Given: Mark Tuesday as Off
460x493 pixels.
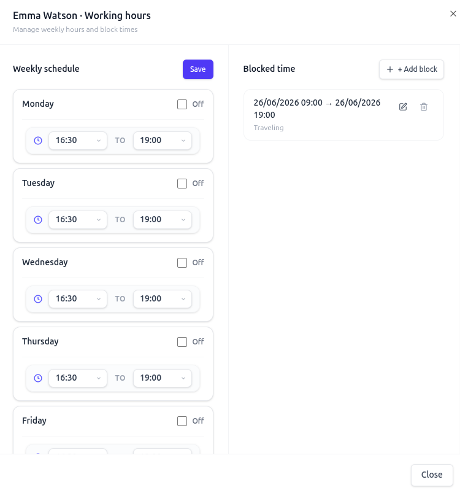Looking at the screenshot, I should click(x=182, y=184).
